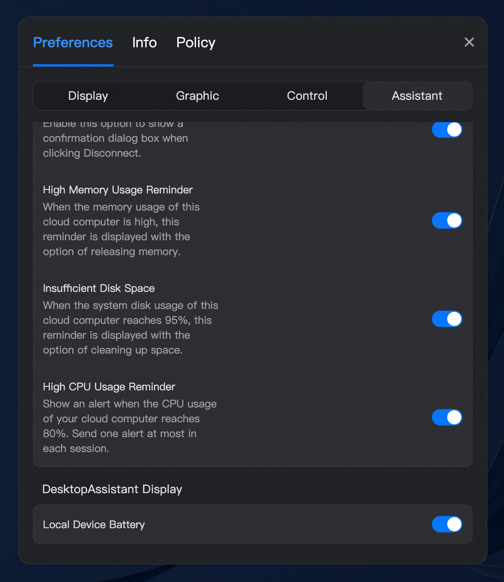Toggle off Local Device Battery display
Screen dimensions: 504x582
(447, 524)
